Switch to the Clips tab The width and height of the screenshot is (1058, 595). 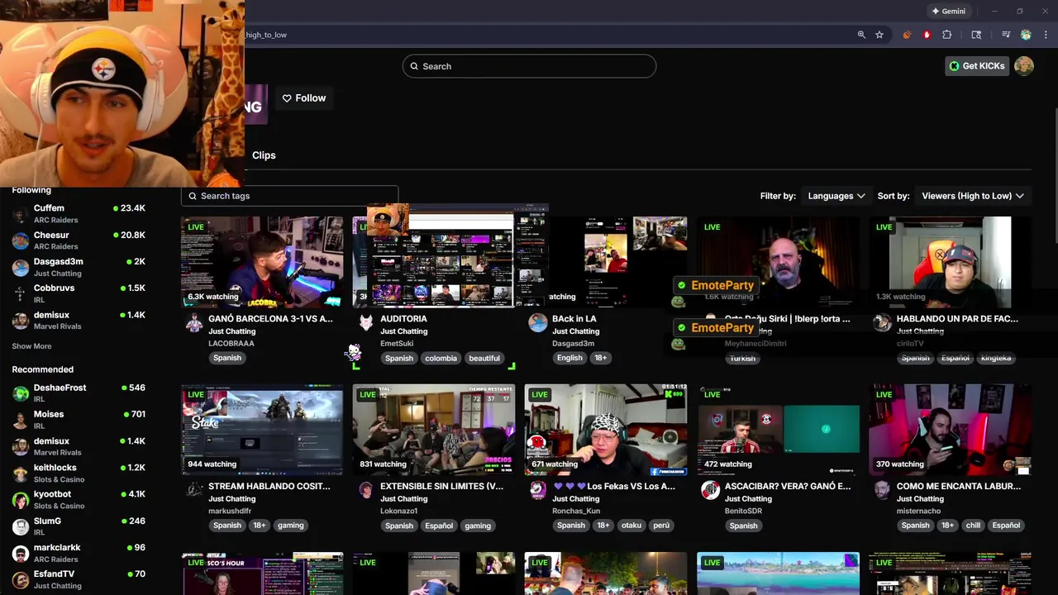(x=264, y=155)
